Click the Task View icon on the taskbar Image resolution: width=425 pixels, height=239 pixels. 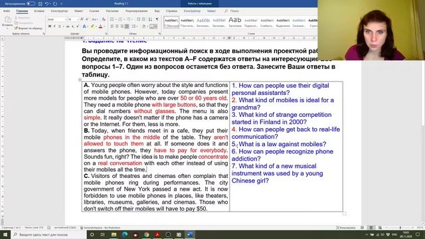(103, 234)
